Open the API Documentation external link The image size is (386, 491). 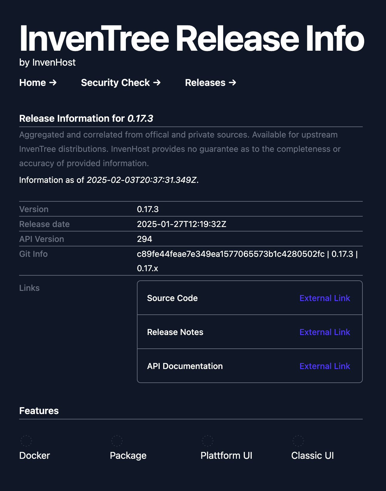325,366
